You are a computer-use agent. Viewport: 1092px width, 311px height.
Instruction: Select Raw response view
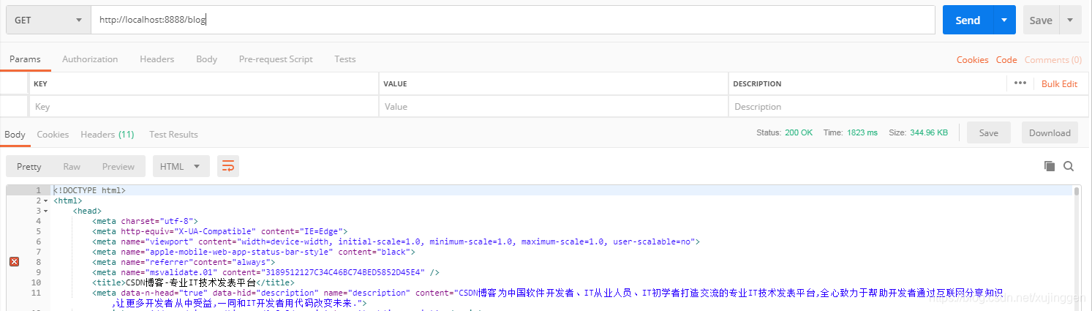coord(72,166)
